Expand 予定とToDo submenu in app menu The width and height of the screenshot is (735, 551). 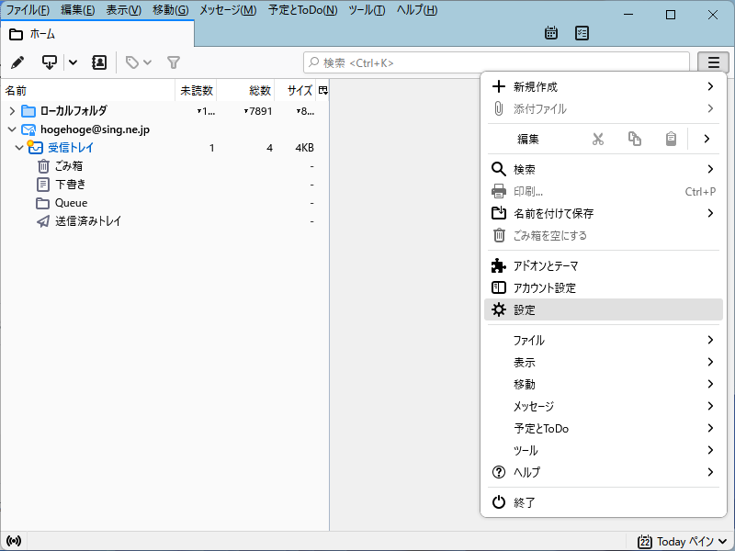click(604, 428)
